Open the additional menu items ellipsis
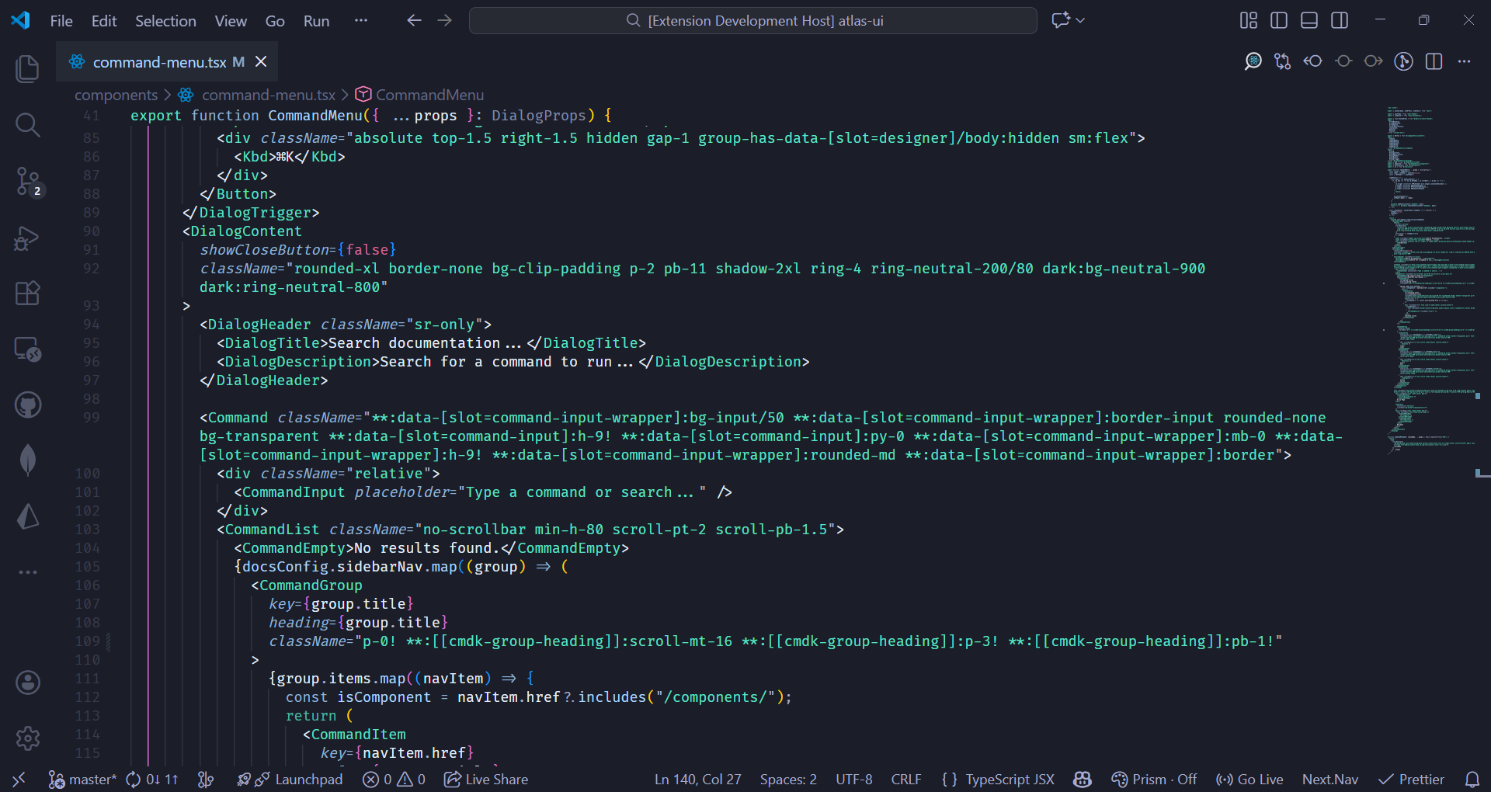 click(360, 20)
